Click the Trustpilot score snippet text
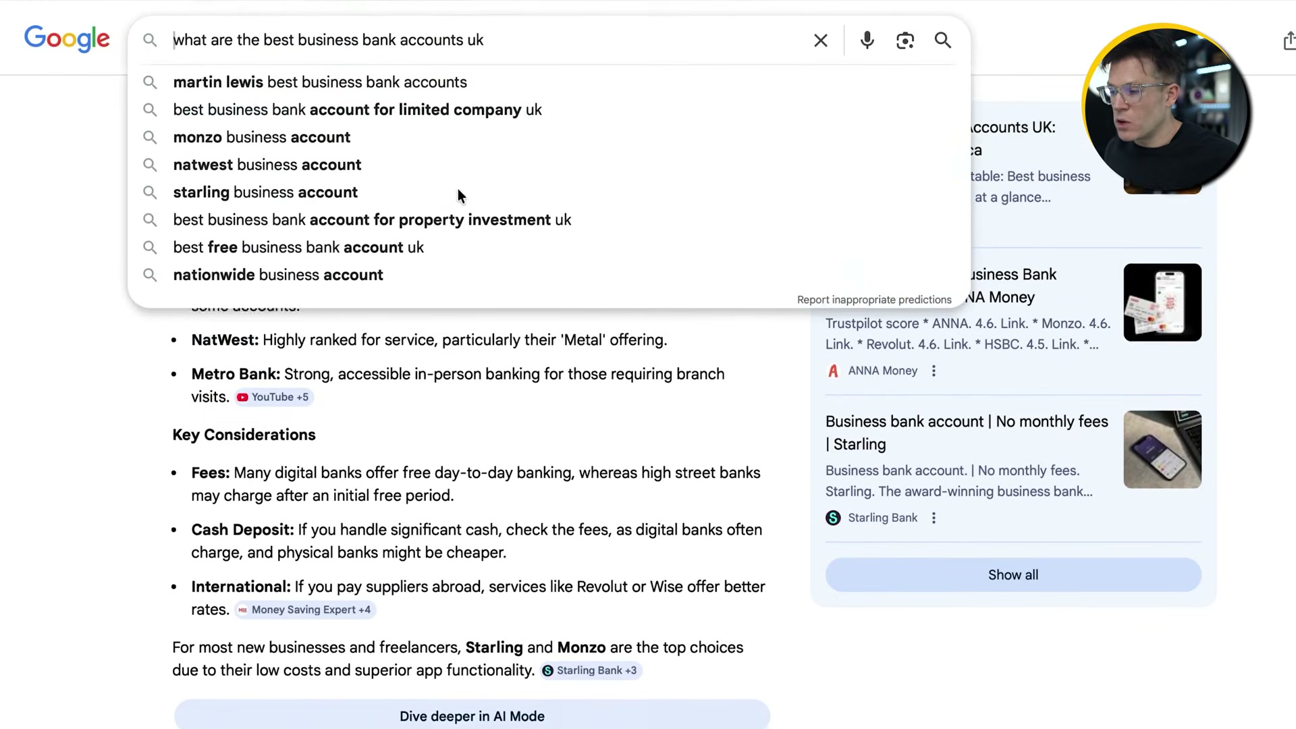Viewport: 1296px width, 729px height. pos(967,334)
